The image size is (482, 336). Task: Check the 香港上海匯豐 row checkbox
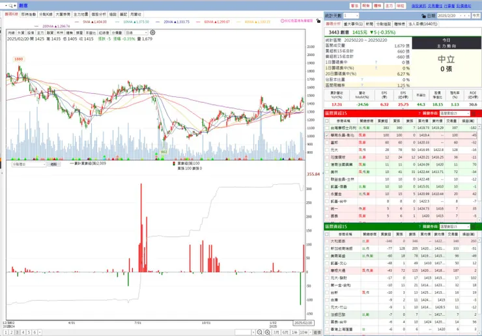[327, 329]
